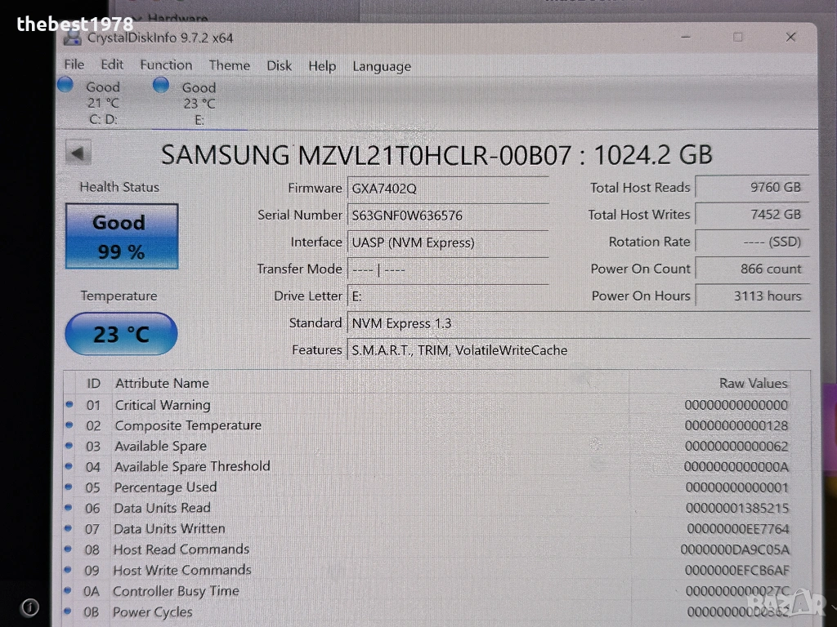Image resolution: width=837 pixels, height=627 pixels.
Task: Click the Raw Values column header
Action: [753, 383]
